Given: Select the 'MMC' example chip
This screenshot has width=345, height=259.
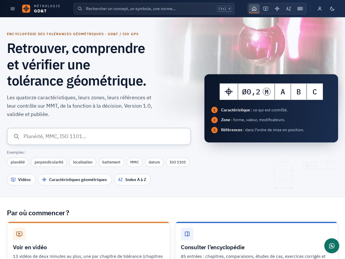Looking at the screenshot, I should pyautogui.click(x=135, y=162).
